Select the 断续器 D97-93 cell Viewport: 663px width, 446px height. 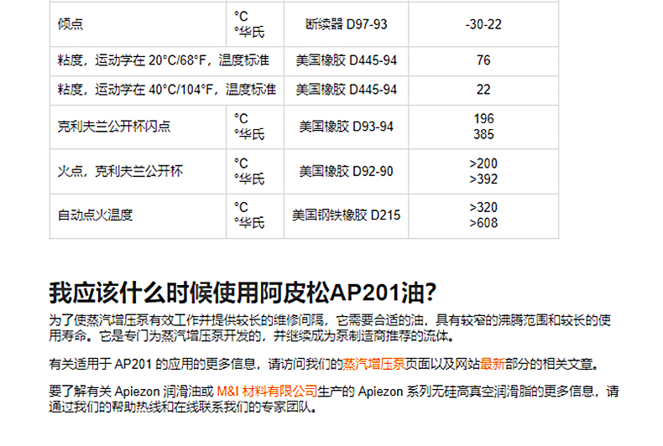coord(346,24)
